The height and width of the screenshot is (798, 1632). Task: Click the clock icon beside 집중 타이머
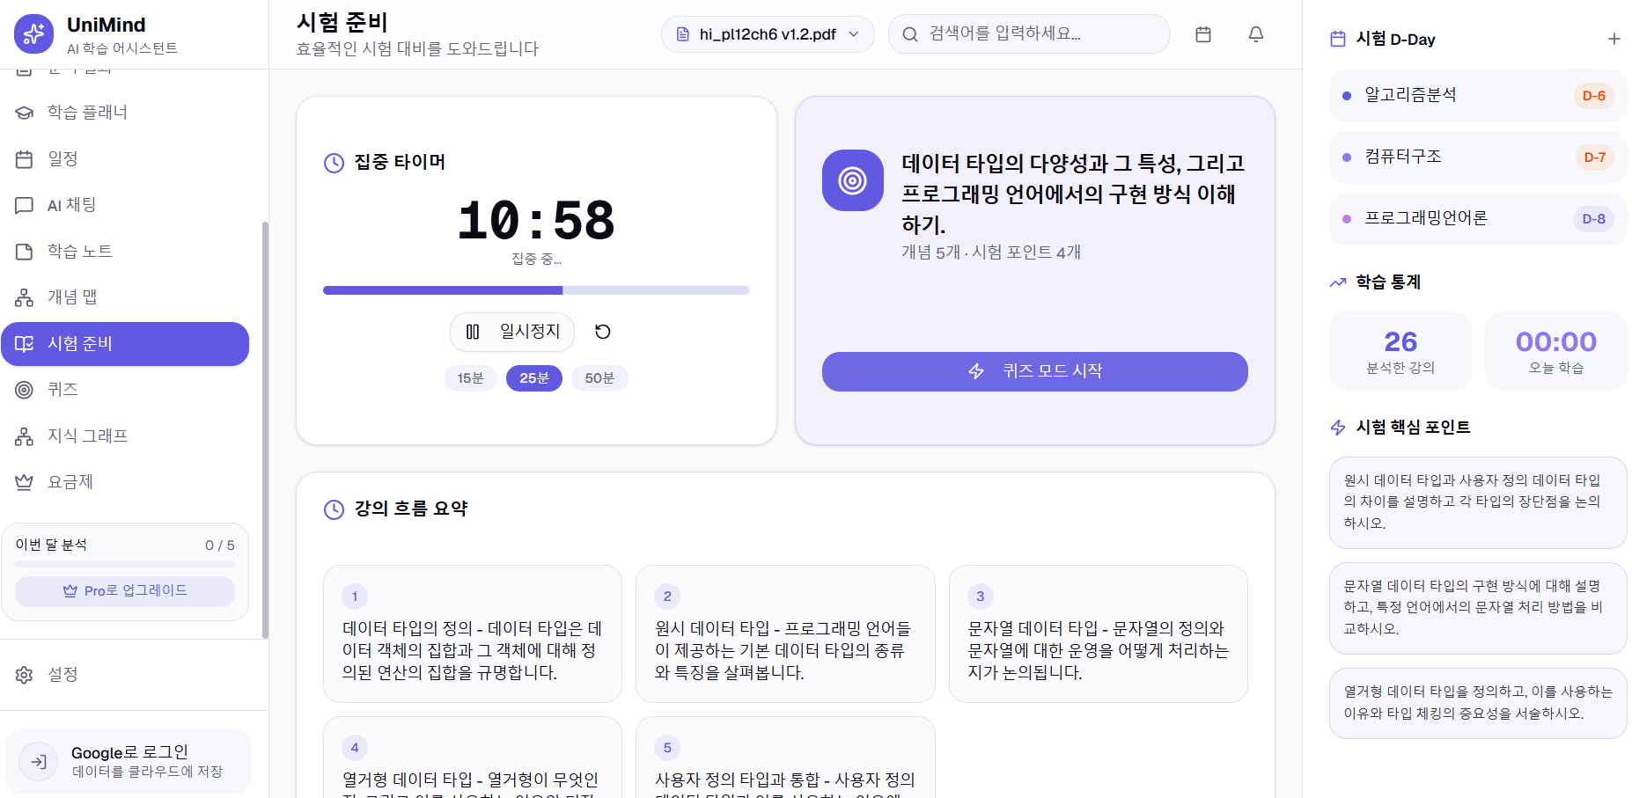[x=334, y=163]
